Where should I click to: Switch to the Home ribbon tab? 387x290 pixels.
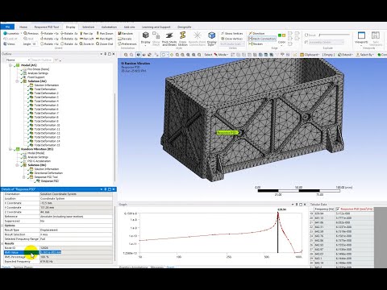(x=23, y=27)
